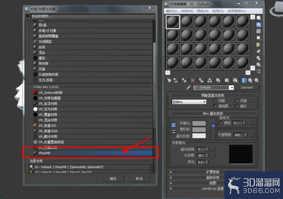This screenshot has width=283, height=199.
Task: Pick material from object eyedropper
Action: [188, 87]
